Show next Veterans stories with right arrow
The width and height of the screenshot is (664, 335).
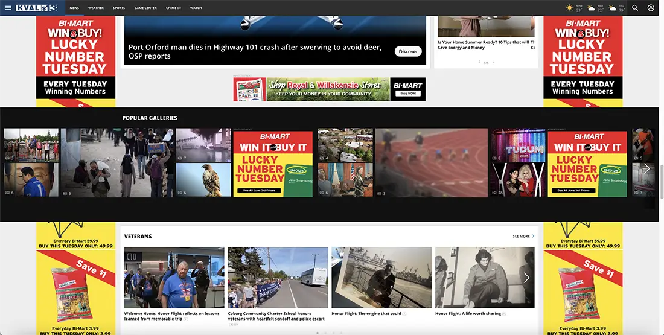tap(526, 278)
